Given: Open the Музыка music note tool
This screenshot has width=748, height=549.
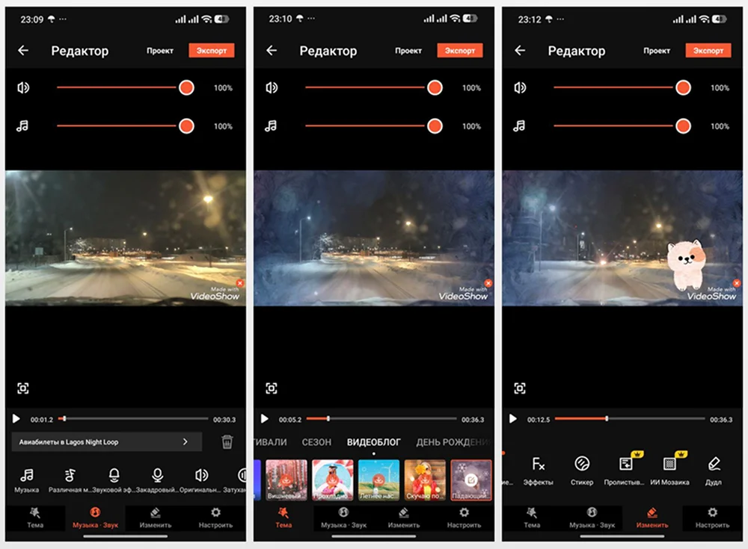Looking at the screenshot, I should tap(27, 479).
